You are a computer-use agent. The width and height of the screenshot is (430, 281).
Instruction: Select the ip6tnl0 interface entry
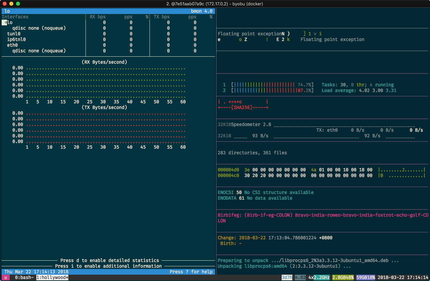pyautogui.click(x=16, y=39)
